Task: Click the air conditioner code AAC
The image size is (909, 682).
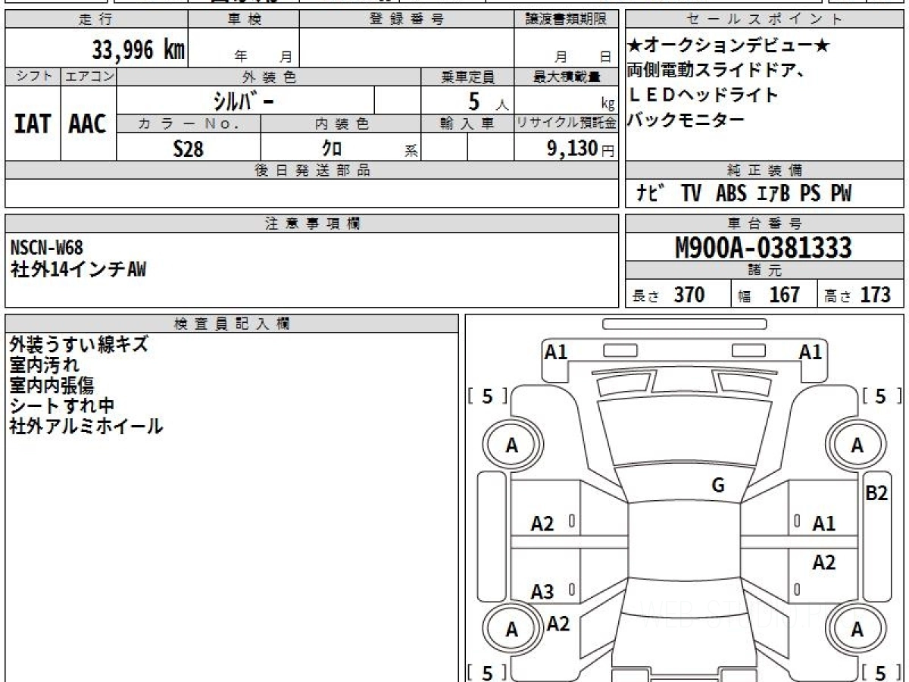Action: click(x=88, y=124)
